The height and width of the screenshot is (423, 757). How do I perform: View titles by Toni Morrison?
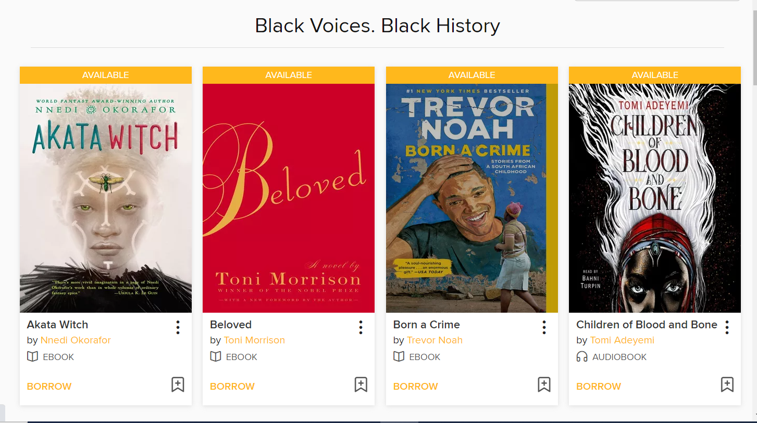click(254, 340)
